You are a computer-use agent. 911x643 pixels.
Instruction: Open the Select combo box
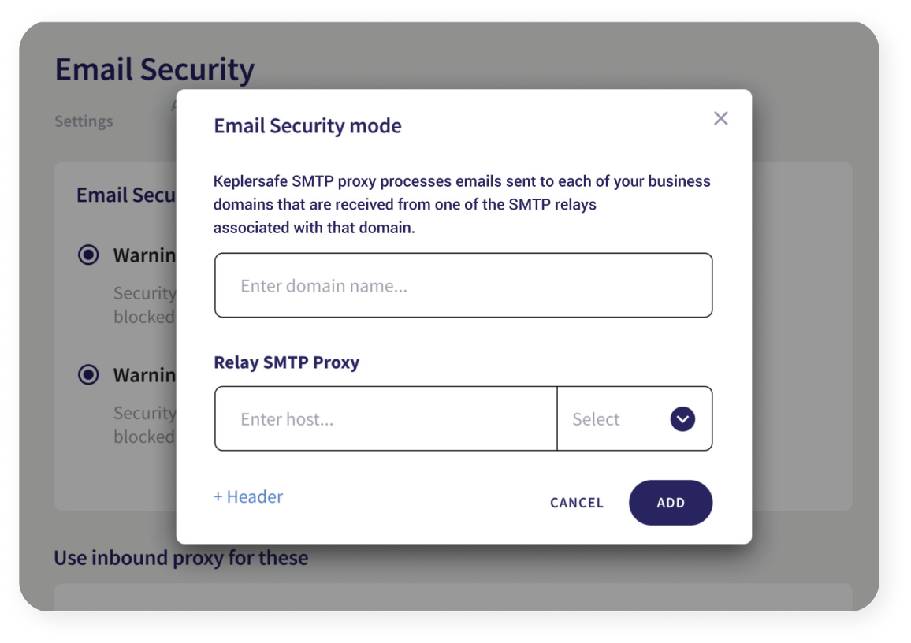coord(634,418)
